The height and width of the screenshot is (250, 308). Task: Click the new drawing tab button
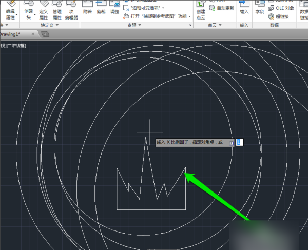click(45, 34)
